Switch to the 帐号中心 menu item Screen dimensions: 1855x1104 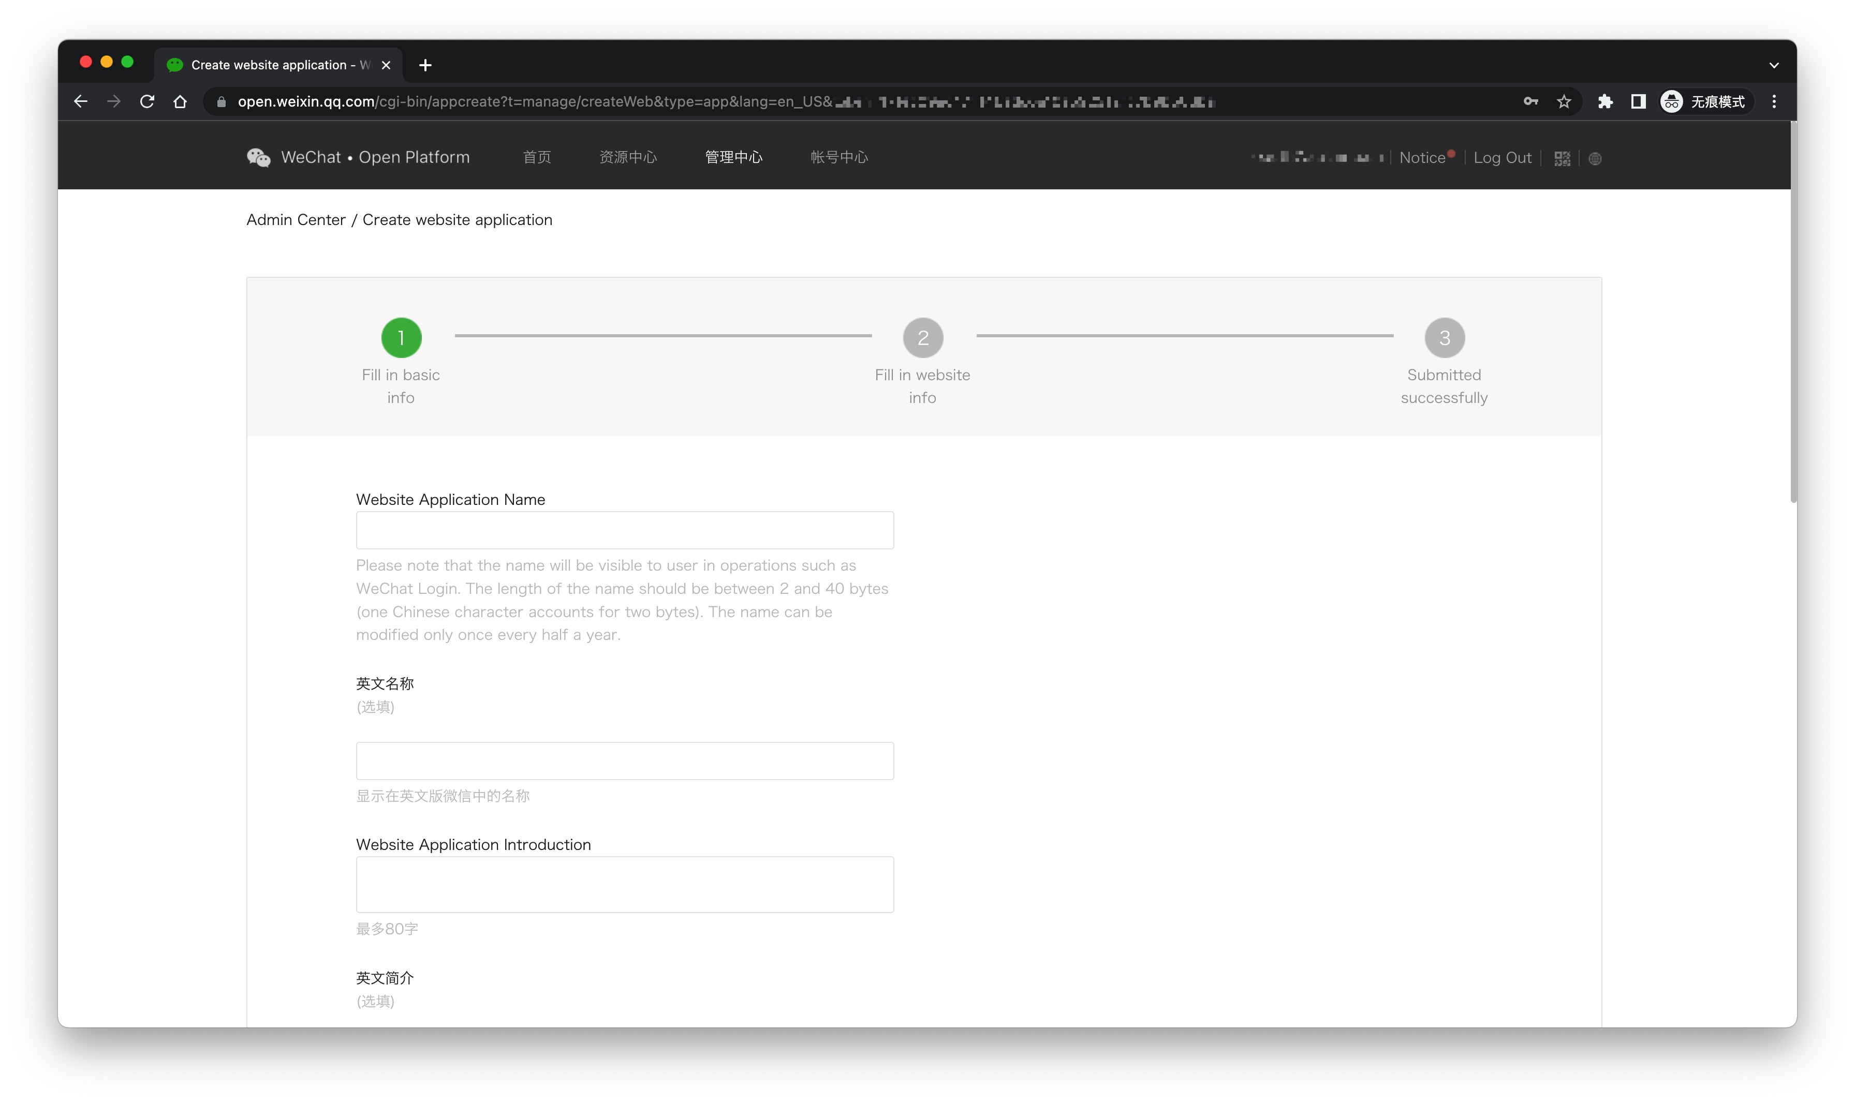838,157
